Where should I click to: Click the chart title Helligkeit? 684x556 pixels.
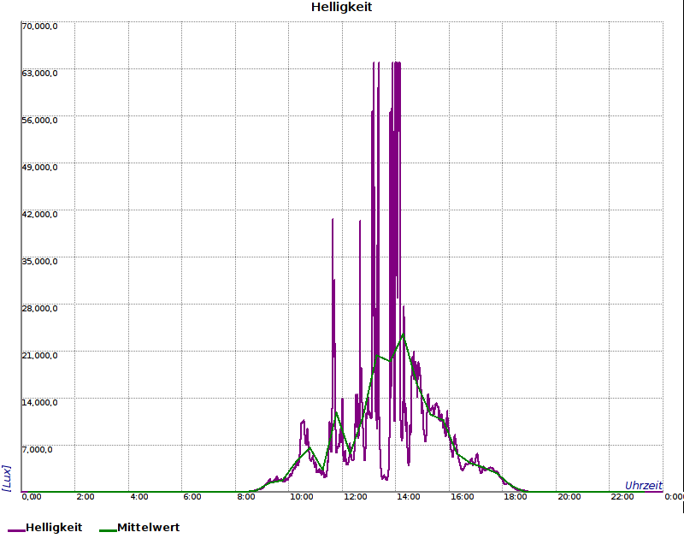click(341, 7)
